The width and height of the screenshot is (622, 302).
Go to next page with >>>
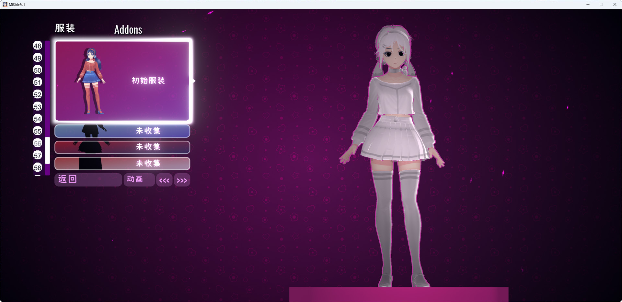[x=182, y=180]
